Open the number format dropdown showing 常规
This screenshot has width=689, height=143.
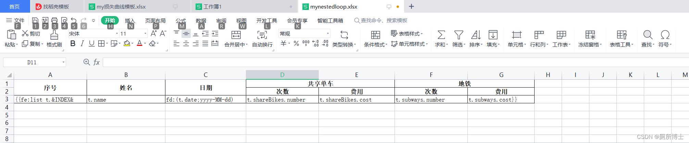click(328, 34)
